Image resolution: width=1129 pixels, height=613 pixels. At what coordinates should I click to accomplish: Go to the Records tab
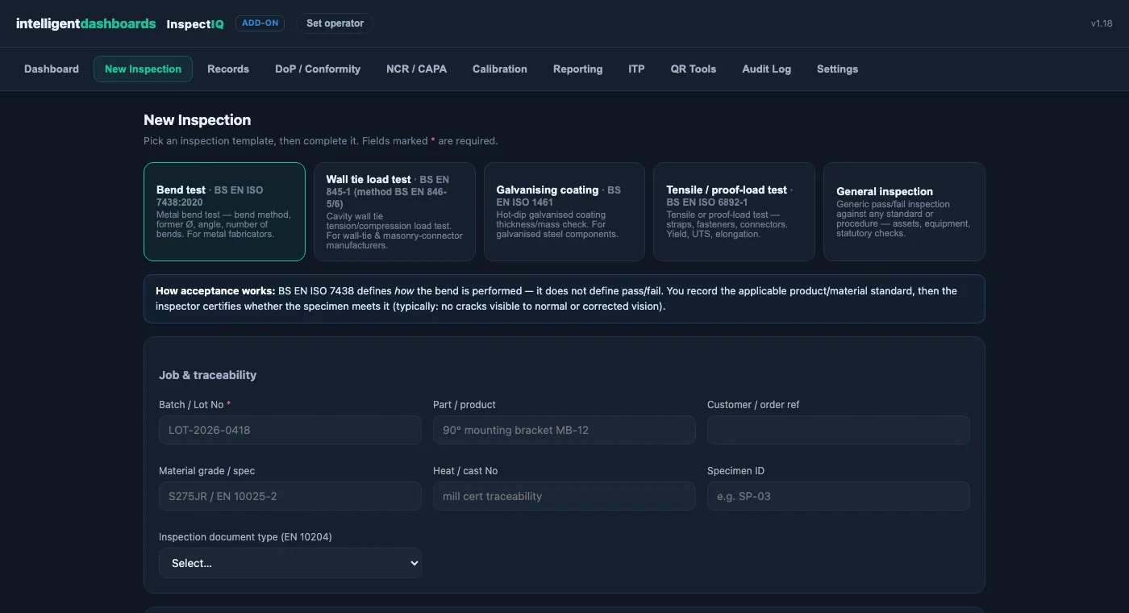pyautogui.click(x=228, y=69)
